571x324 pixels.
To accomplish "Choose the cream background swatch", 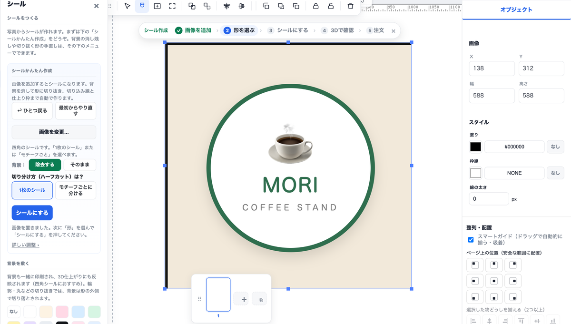I will tap(46, 312).
